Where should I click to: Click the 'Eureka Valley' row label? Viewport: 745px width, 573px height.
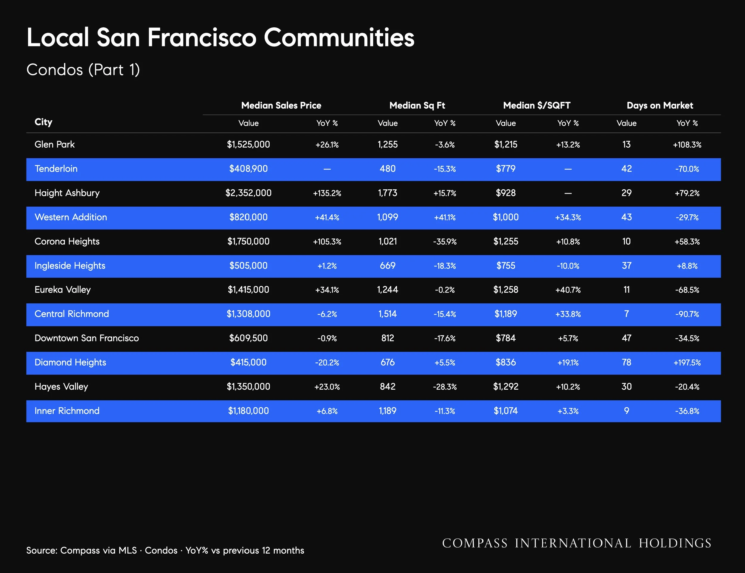(63, 290)
